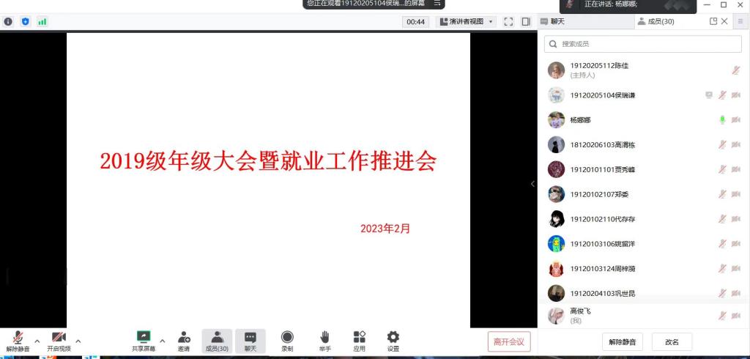The height and width of the screenshot is (359, 750).
Task: Enter full screen via the expand icon
Action: pyautogui.click(x=508, y=21)
